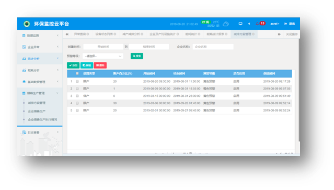Click the double-right tab scroll arrows
The height and width of the screenshot is (190, 334).
click(x=279, y=34)
